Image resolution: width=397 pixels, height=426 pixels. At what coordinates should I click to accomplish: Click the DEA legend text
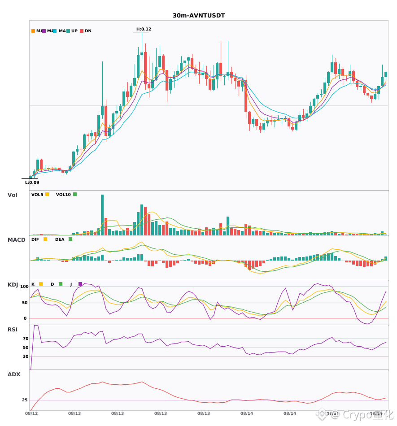pyautogui.click(x=60, y=239)
